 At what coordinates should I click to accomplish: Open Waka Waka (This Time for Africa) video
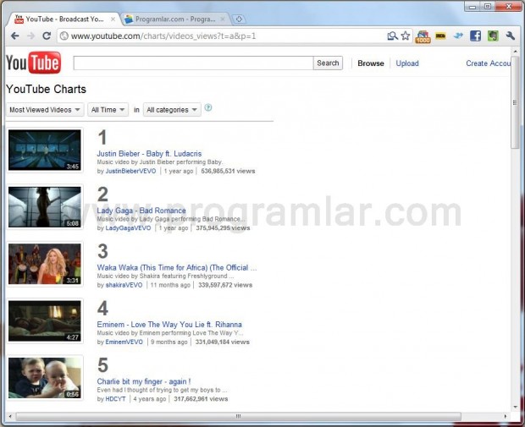click(177, 267)
